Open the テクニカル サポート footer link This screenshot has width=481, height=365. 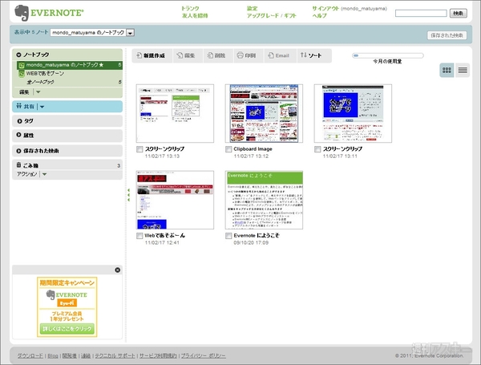click(x=115, y=356)
